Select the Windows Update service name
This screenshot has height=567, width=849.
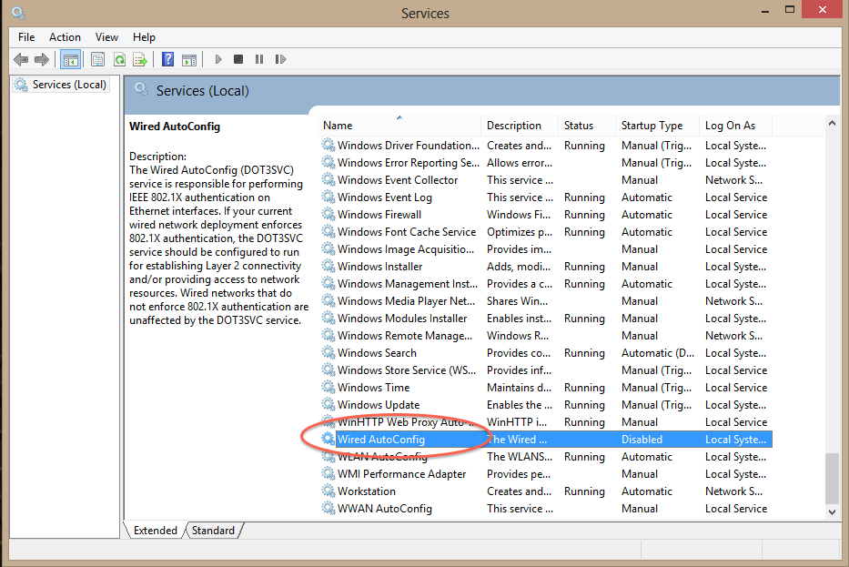[379, 405]
